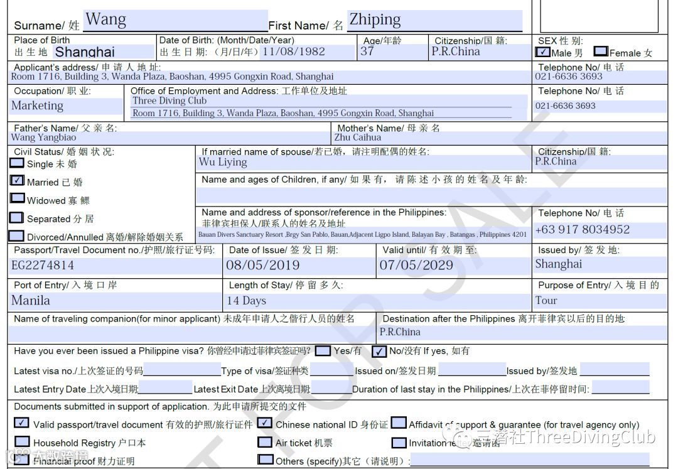Viewport: 678px width, 469px height.
Task: Click Father's Name field Wang Yangbiao
Action: [169, 137]
